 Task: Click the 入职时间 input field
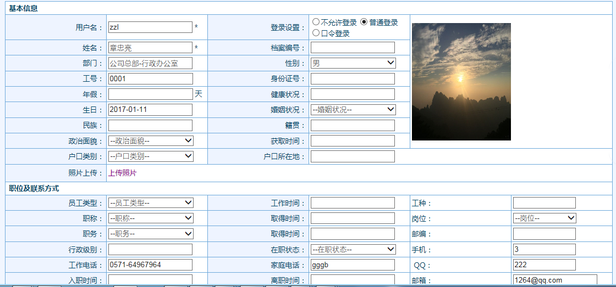pyautogui.click(x=151, y=280)
